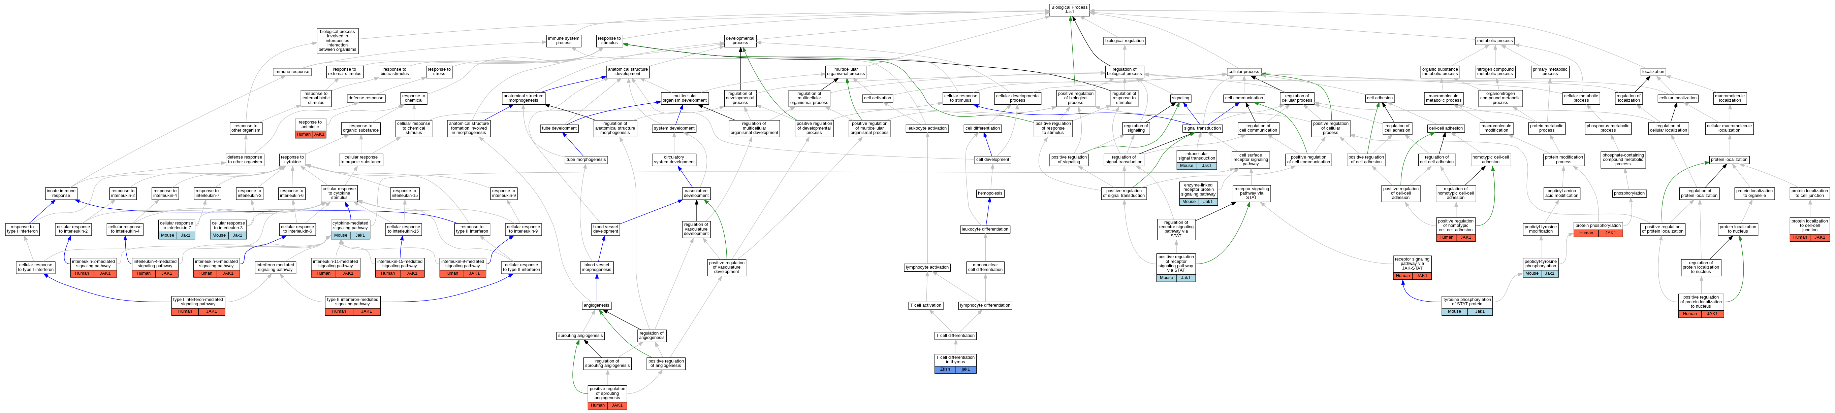Select 'mononuclear cell differentiation' node
The height and width of the screenshot is (413, 1835).
coord(986,268)
